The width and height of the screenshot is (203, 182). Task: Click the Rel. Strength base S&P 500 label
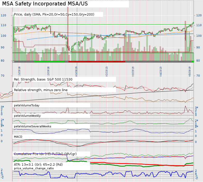tap(43, 79)
